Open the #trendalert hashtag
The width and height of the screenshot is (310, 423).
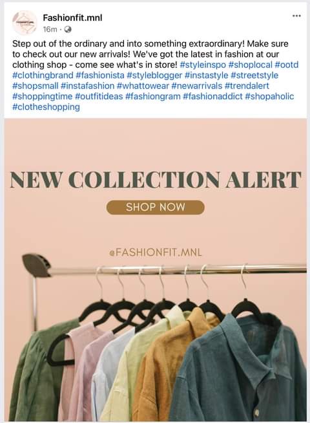[247, 86]
